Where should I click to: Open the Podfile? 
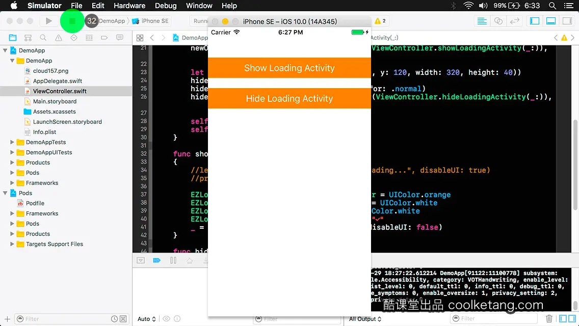coord(35,203)
